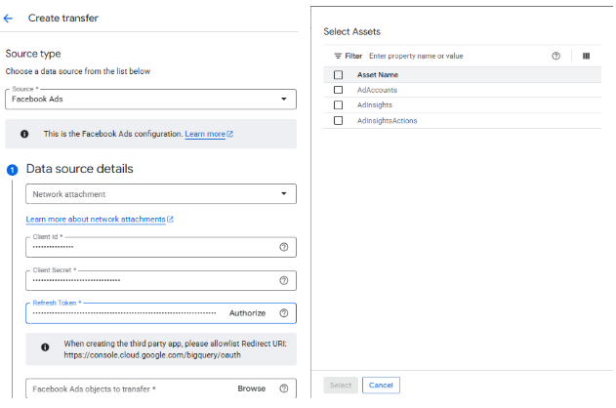Click the Filter icon in Select Assets
The width and height of the screenshot is (616, 408).
339,57
